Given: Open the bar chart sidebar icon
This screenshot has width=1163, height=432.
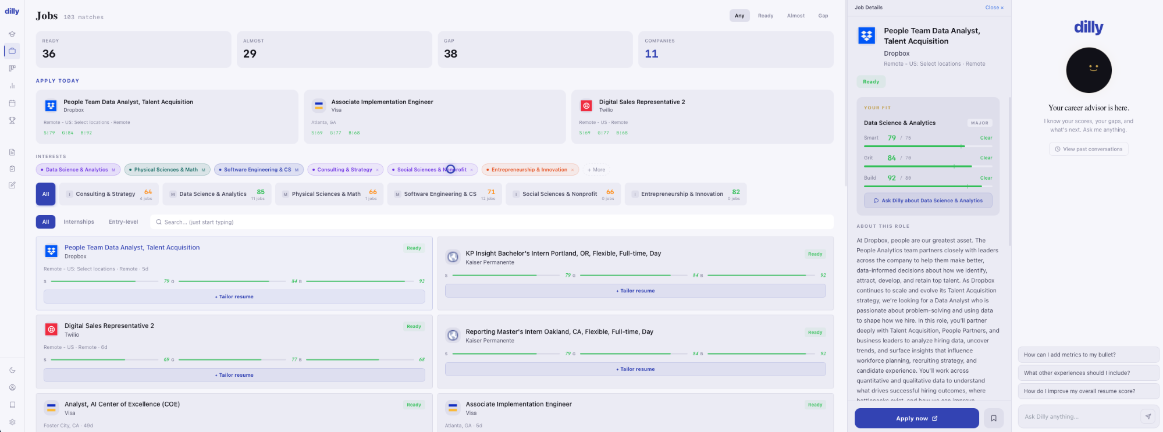Looking at the screenshot, I should tap(12, 85).
